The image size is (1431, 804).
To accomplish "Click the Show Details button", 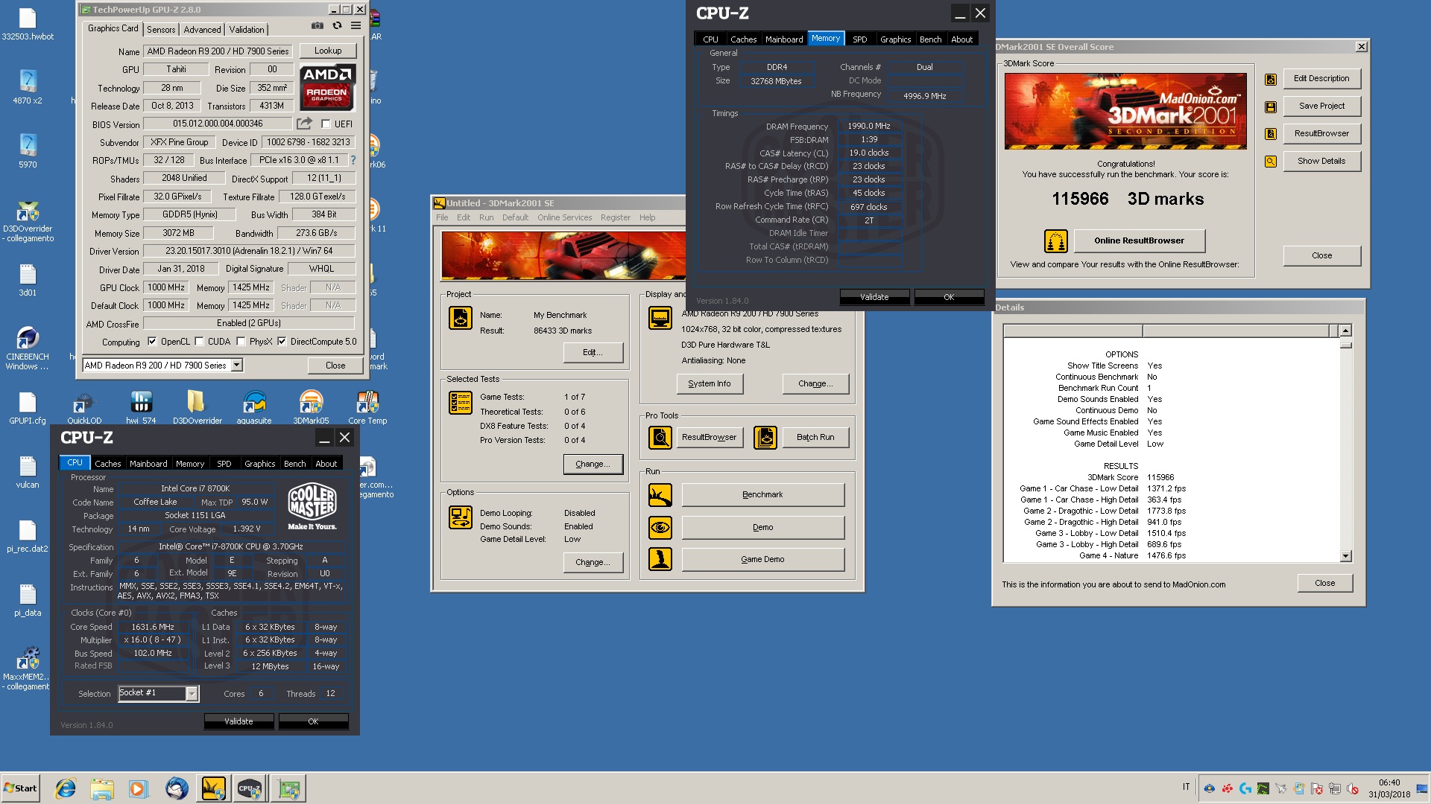I will [1321, 161].
